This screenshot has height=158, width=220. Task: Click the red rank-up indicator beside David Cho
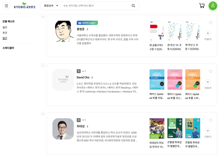[x=84, y=71]
